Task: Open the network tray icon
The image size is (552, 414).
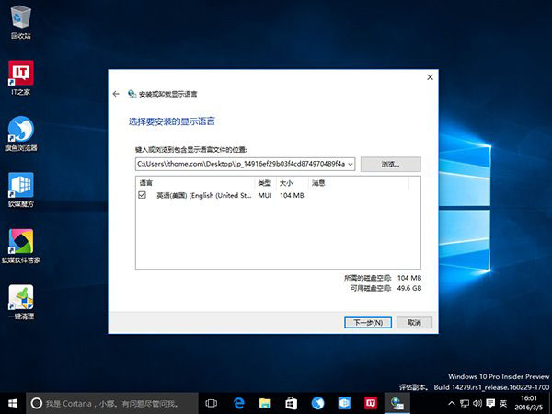Action: pos(465,404)
